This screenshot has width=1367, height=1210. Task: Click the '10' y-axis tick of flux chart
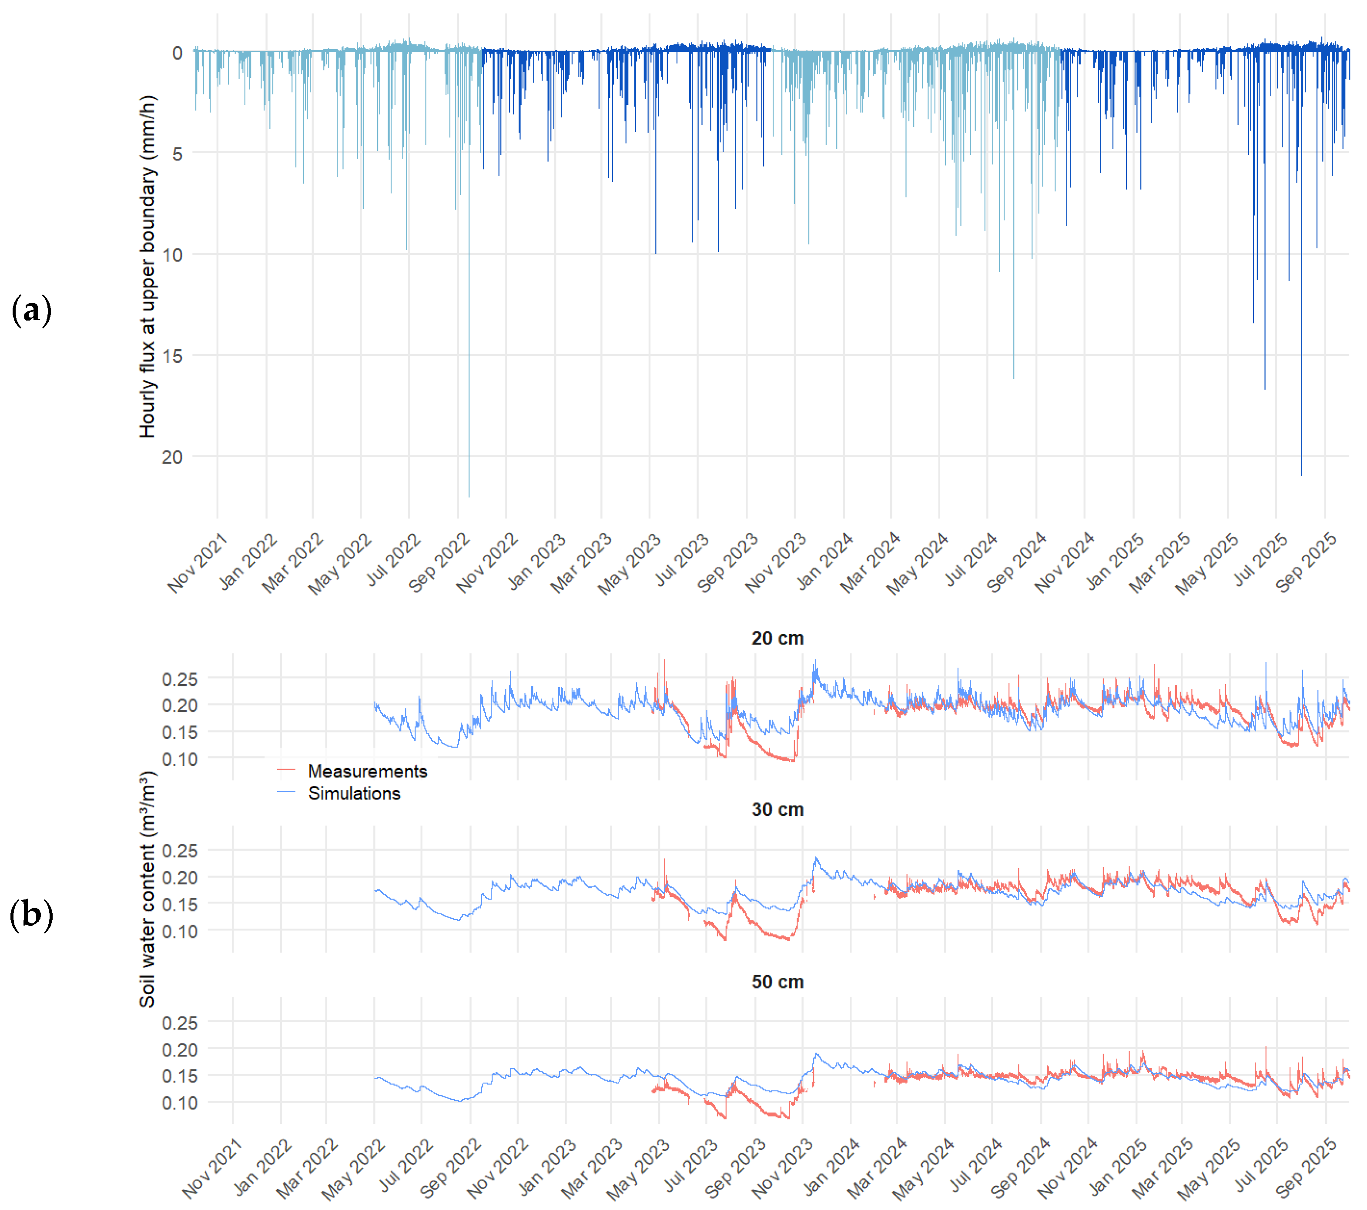(x=172, y=255)
